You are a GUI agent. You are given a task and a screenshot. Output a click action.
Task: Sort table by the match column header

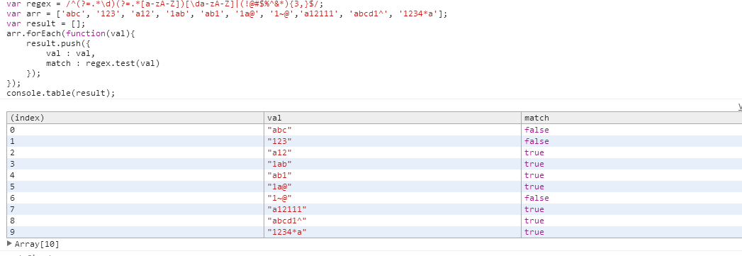click(x=631, y=118)
